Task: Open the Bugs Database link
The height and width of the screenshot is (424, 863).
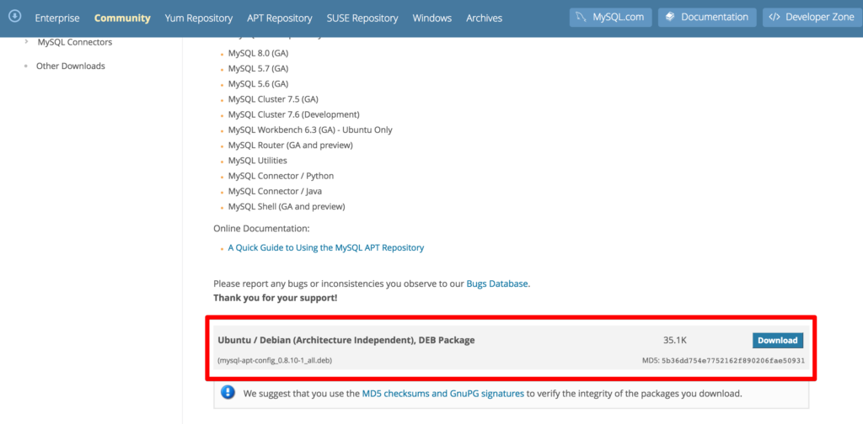Action: coord(497,284)
